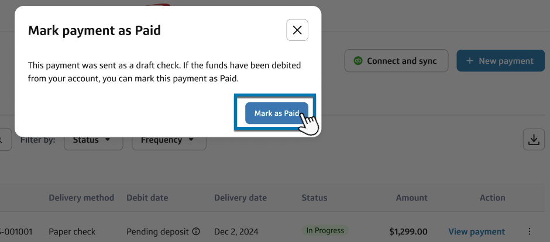Select the $1,299.00 amount cell

[408, 231]
